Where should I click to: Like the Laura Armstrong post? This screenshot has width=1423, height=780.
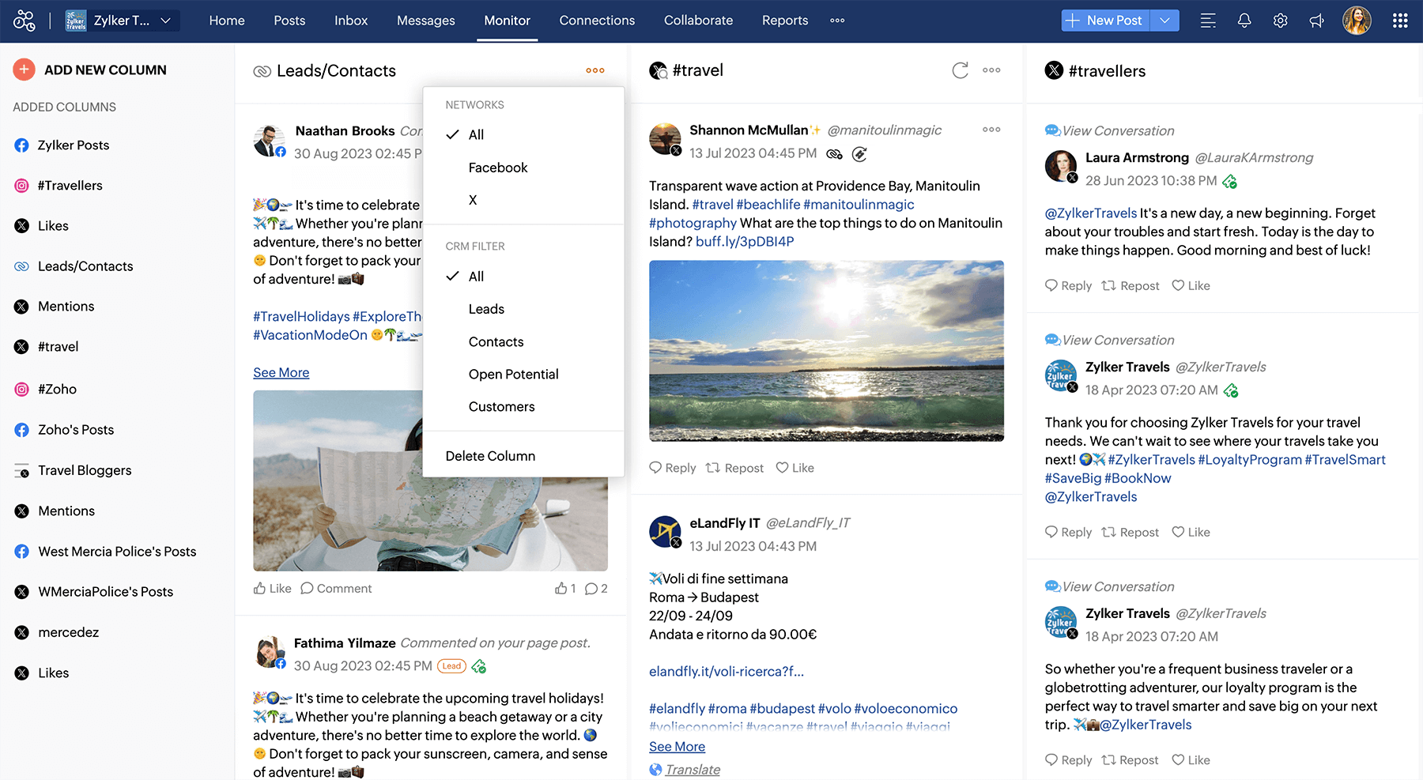tap(1191, 285)
